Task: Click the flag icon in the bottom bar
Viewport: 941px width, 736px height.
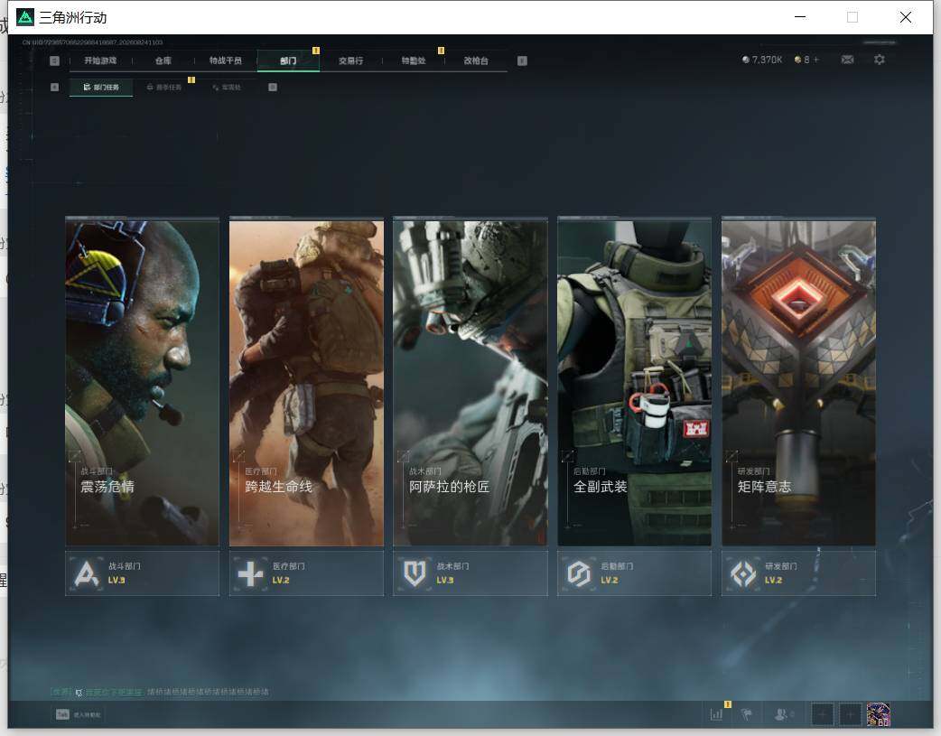Action: (x=747, y=714)
